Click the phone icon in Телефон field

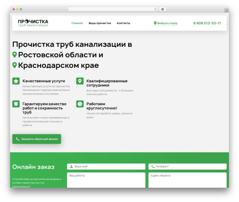point(153,167)
